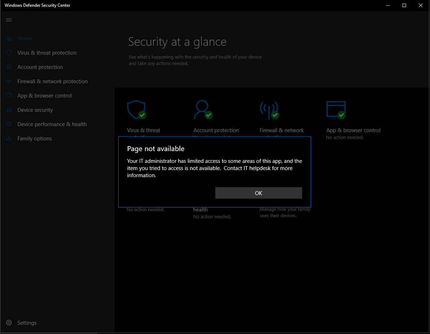Click the person icon for Account protection
The image size is (430, 334).
9,67
